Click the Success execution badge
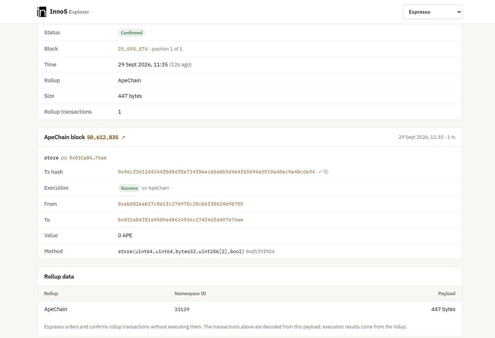495x338 pixels. [x=129, y=188]
